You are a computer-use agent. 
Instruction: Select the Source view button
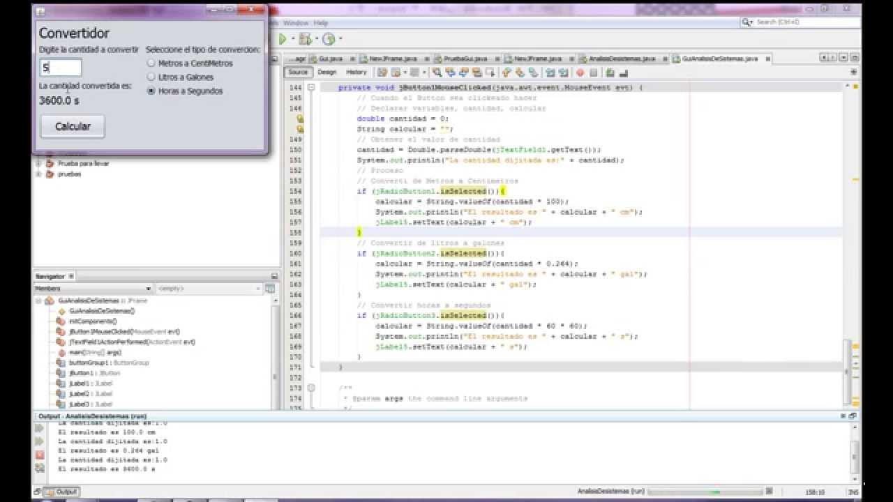click(298, 73)
